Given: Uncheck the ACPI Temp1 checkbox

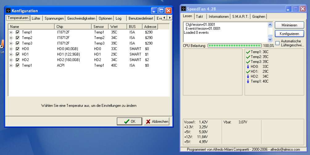Looking at the screenshot, I should 18,65.
